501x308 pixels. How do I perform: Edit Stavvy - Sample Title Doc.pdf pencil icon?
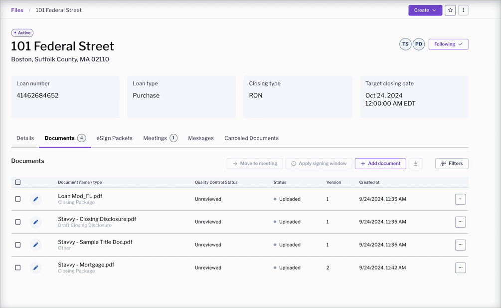36,245
